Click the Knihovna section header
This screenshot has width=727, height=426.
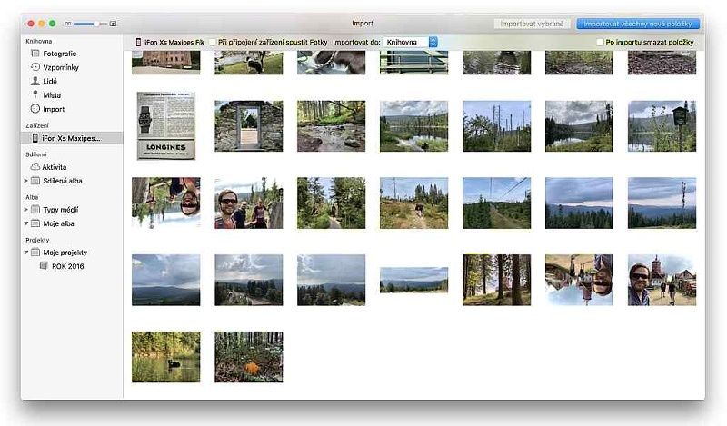click(38, 41)
